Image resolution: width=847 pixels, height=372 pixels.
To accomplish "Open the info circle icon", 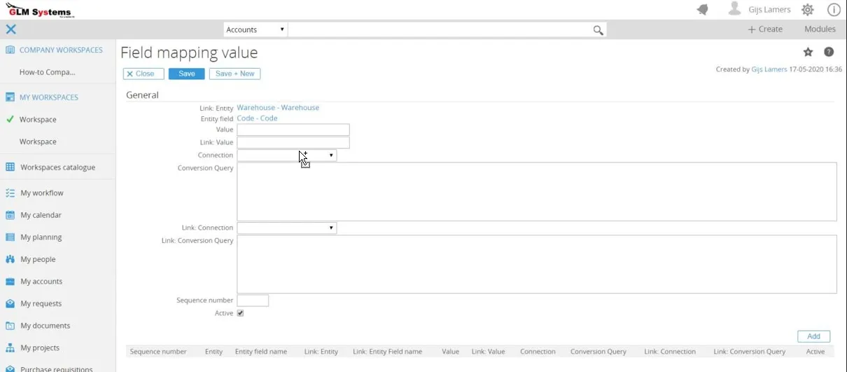I will coord(834,10).
